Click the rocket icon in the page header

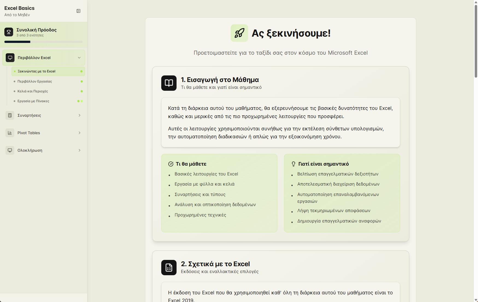[x=239, y=33]
